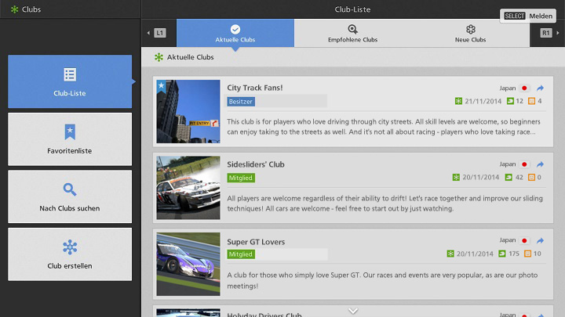Open Nach Clubs suchen search option

pos(70,196)
